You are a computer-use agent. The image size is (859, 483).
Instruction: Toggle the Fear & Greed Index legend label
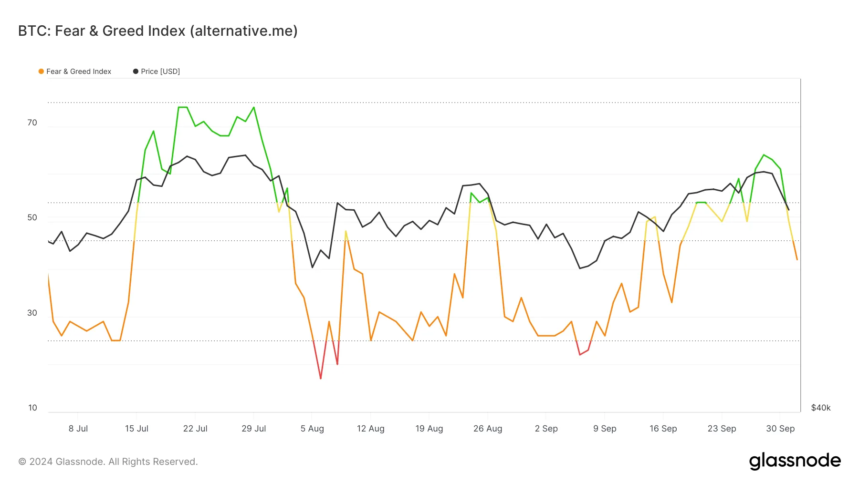[79, 72]
